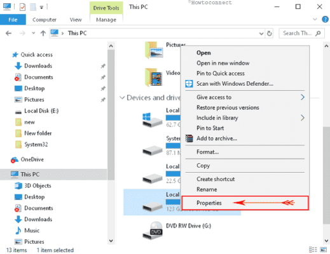Select the Windows system drive icon
This screenshot has height=254, width=330.
tap(153, 120)
